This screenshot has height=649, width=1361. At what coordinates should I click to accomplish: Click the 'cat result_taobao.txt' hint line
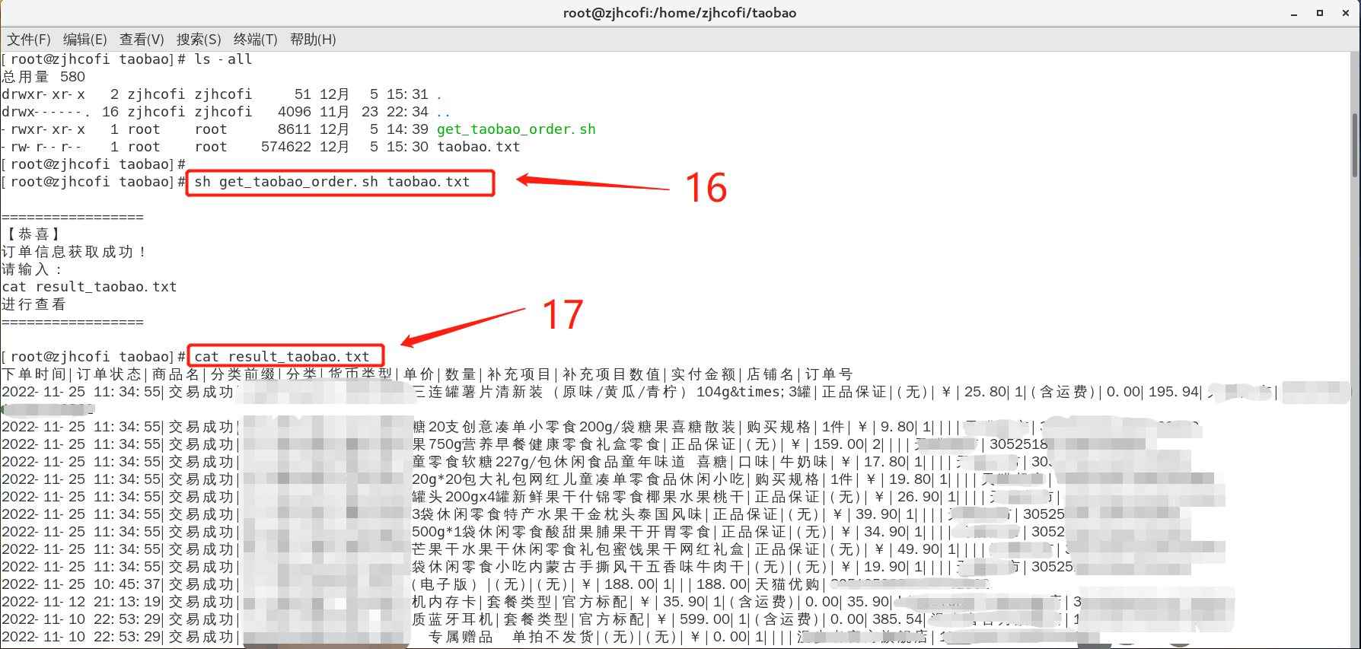tap(89, 287)
